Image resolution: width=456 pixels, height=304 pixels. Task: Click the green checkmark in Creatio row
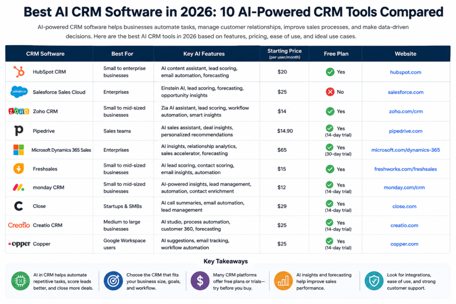(x=330, y=223)
